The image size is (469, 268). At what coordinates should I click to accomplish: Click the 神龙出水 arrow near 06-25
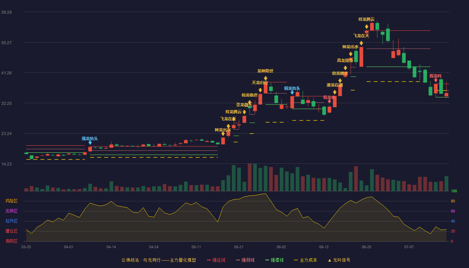pos(351,54)
